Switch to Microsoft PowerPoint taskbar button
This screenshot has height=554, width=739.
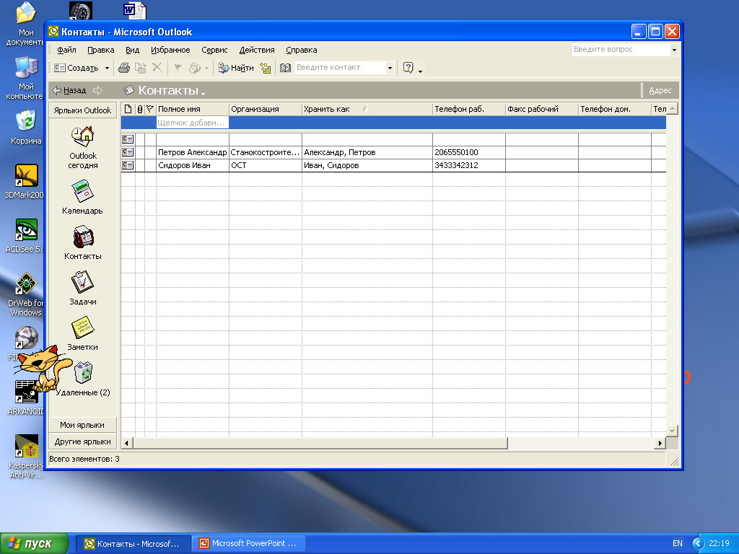click(249, 544)
